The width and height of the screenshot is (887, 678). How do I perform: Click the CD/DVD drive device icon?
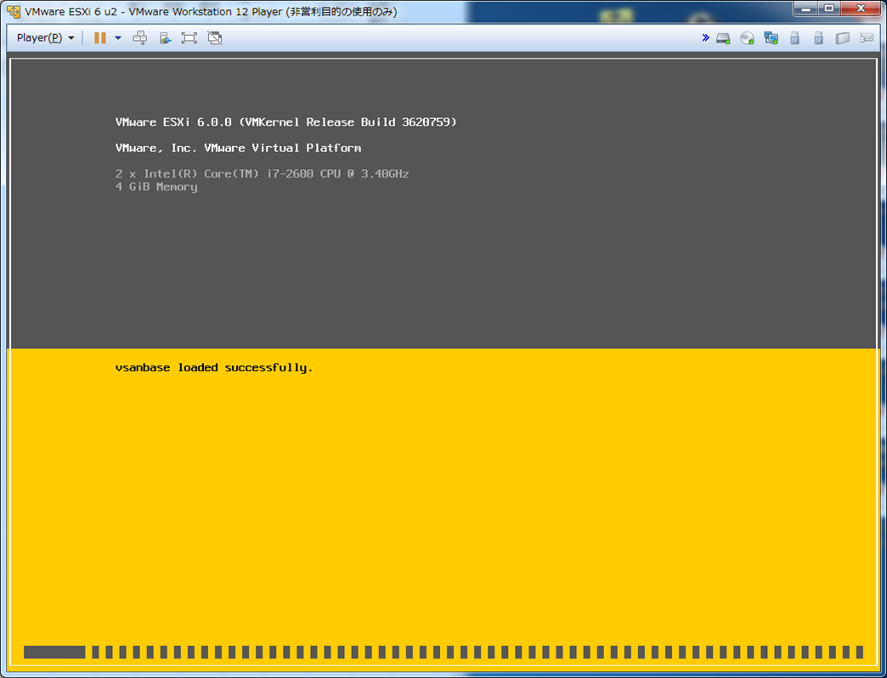click(748, 38)
